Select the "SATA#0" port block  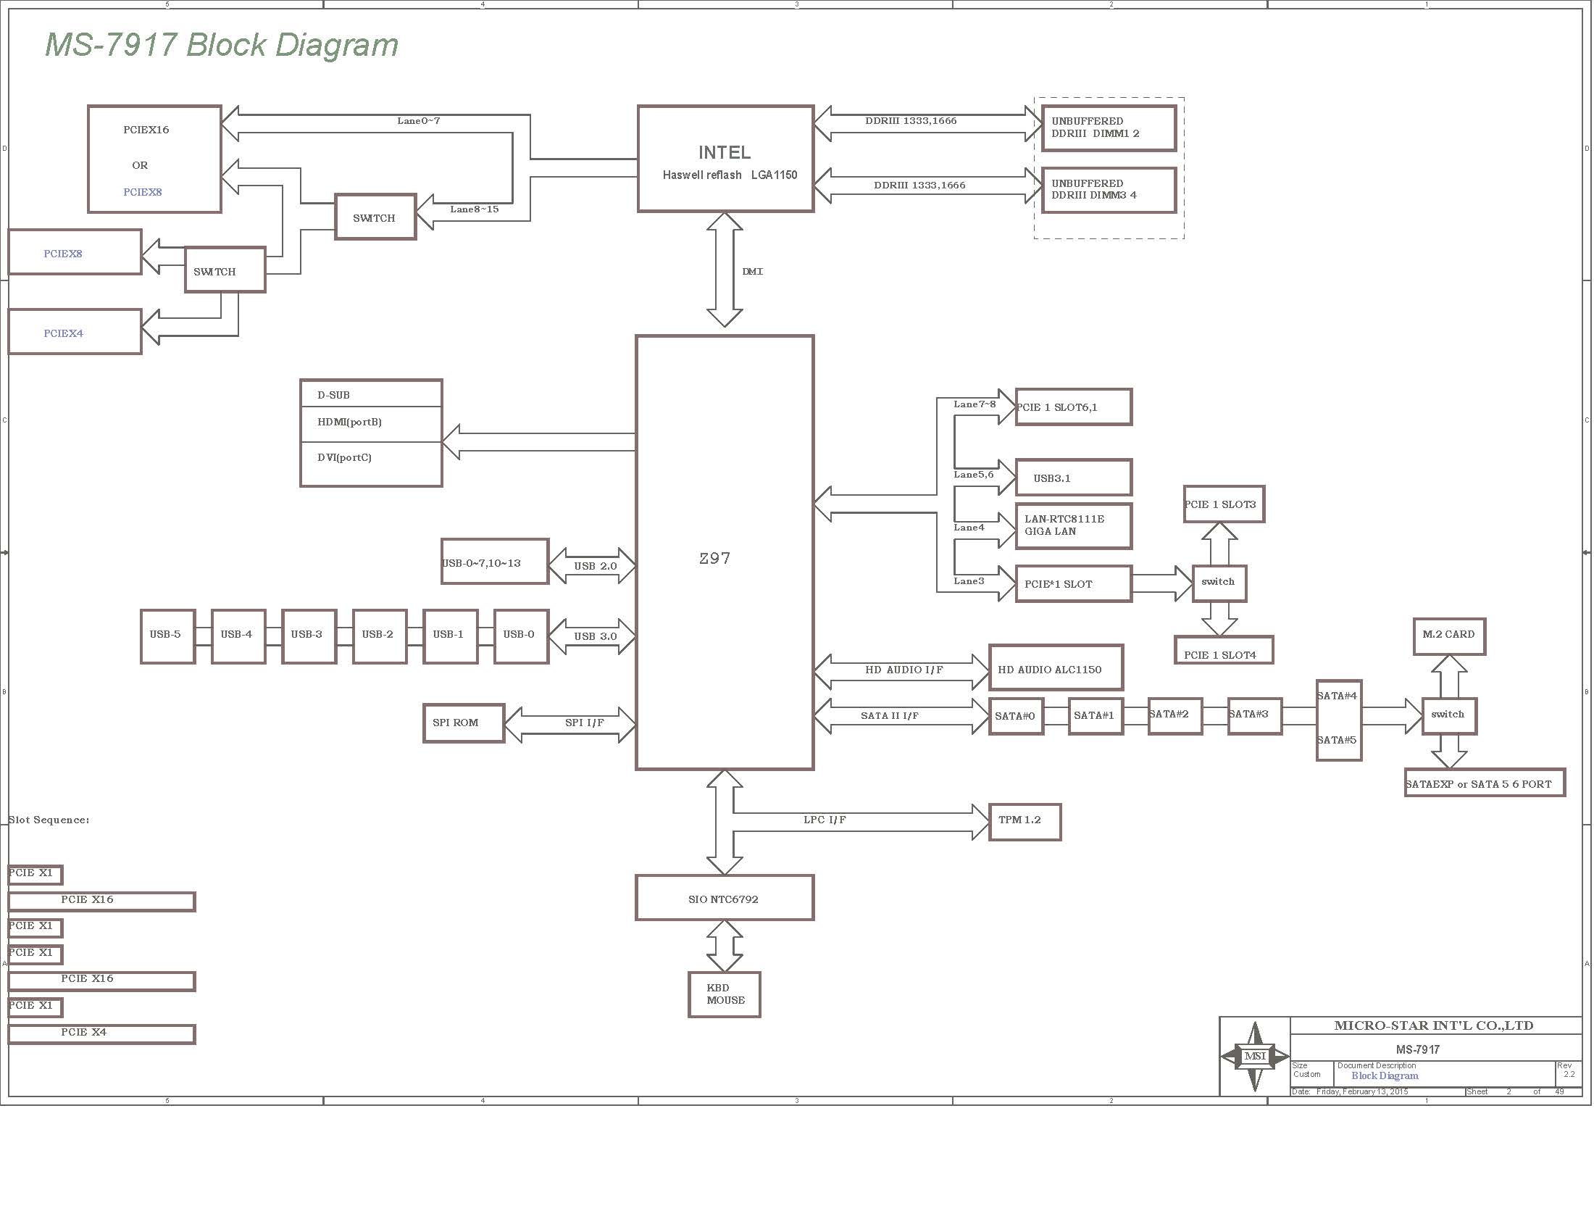1017,717
